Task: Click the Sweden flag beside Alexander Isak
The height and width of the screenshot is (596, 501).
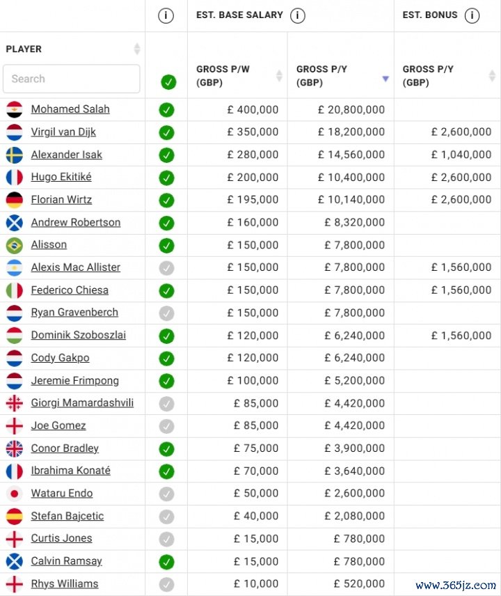Action: tap(15, 155)
